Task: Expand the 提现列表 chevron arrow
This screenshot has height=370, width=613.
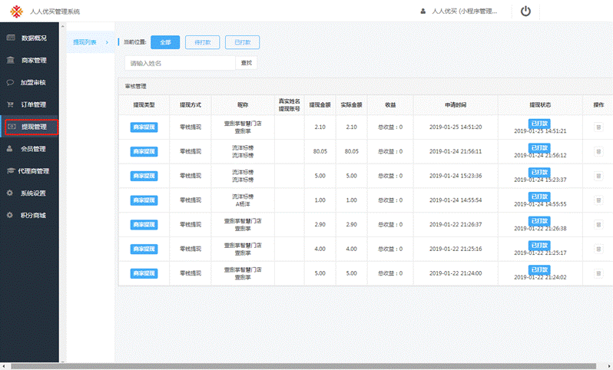Action: point(107,42)
